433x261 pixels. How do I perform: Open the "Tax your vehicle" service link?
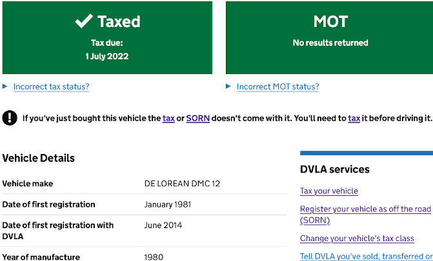(329, 191)
